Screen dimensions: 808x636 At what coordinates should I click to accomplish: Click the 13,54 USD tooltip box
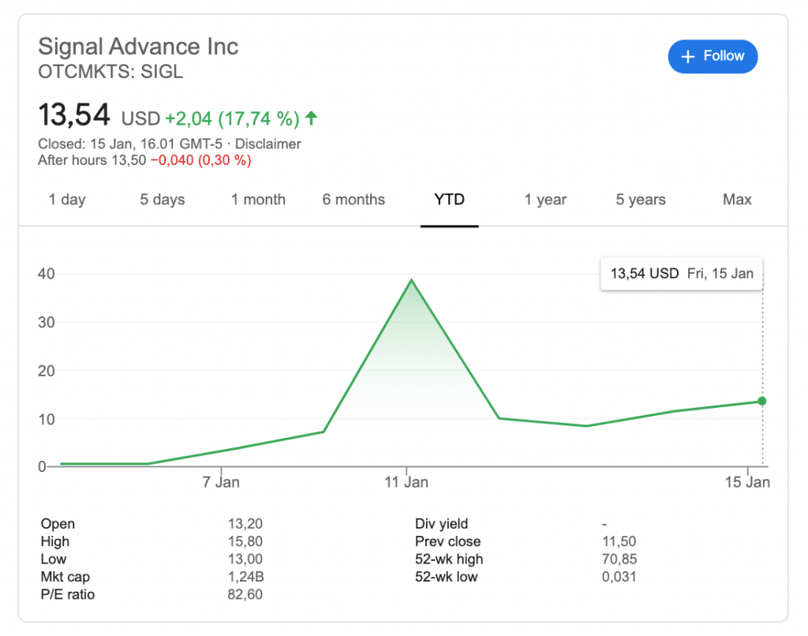[682, 274]
